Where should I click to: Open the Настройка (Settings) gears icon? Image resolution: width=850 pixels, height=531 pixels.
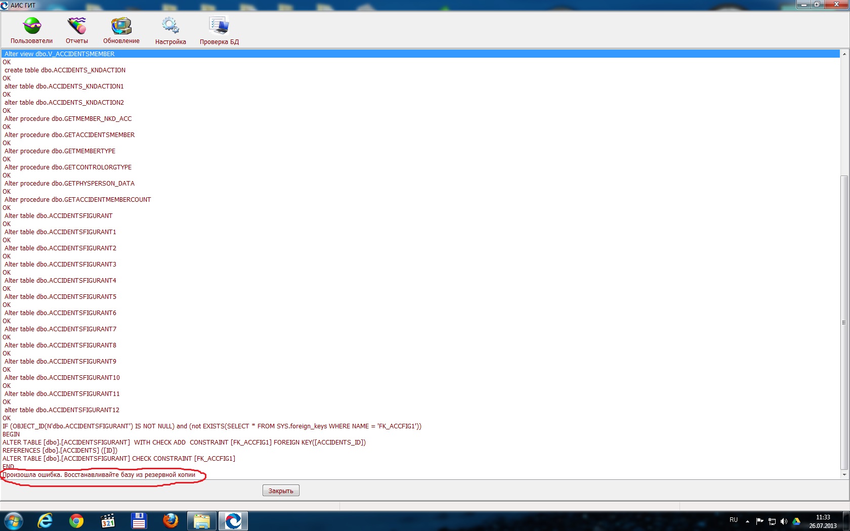pyautogui.click(x=171, y=30)
